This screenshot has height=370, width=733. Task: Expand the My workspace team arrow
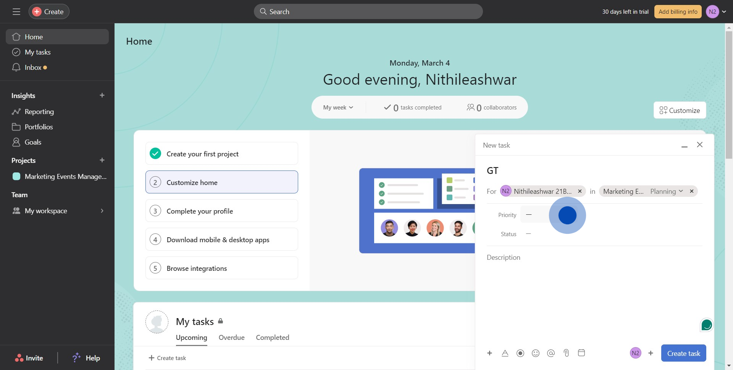[x=102, y=211]
